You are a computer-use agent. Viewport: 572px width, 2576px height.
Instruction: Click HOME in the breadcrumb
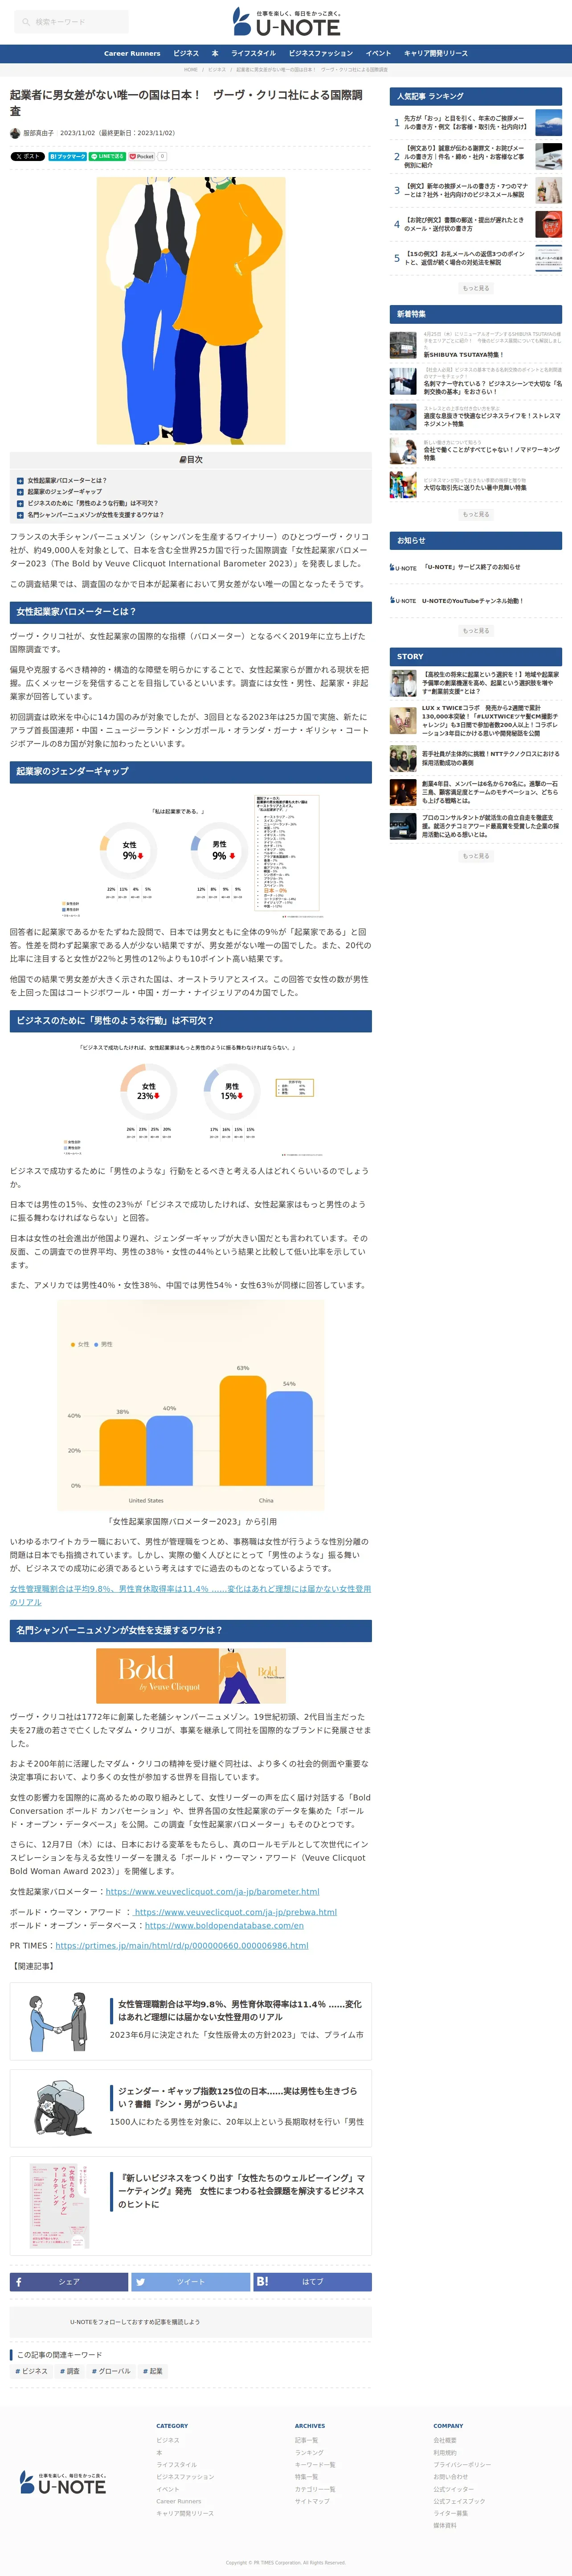(191, 70)
